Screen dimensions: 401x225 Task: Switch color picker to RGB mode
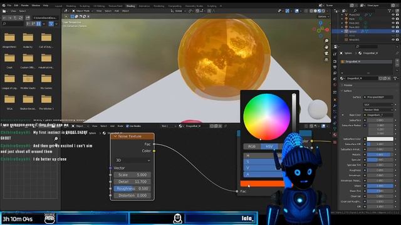point(252,147)
